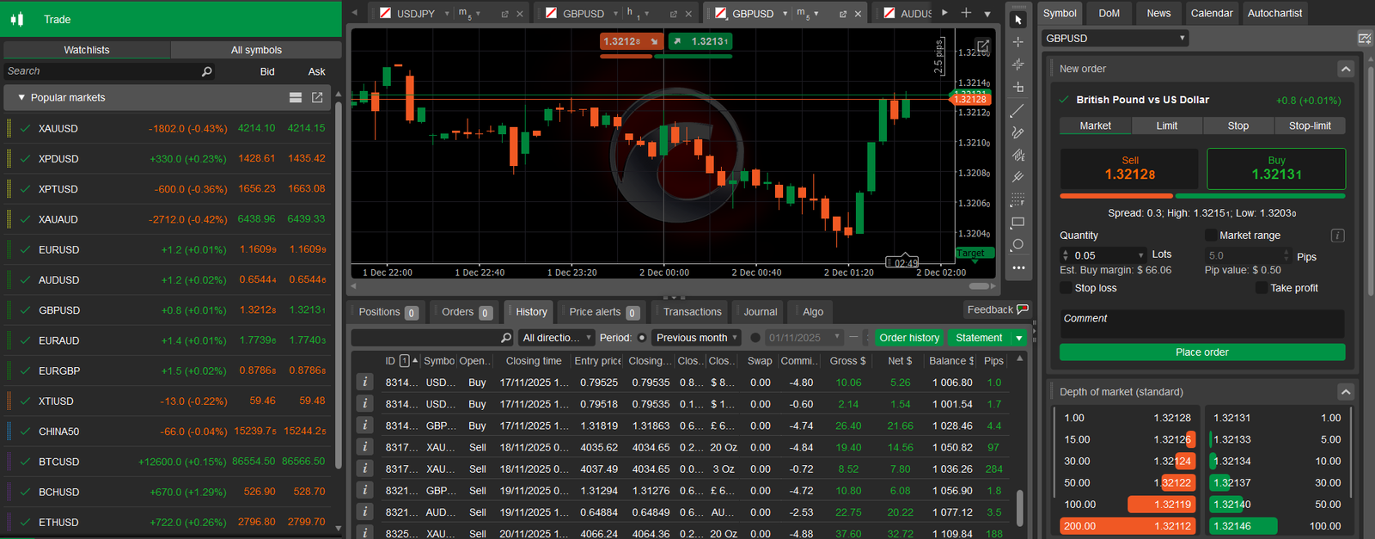Enable the Stop loss checkbox
The width and height of the screenshot is (1375, 539).
coord(1066,288)
